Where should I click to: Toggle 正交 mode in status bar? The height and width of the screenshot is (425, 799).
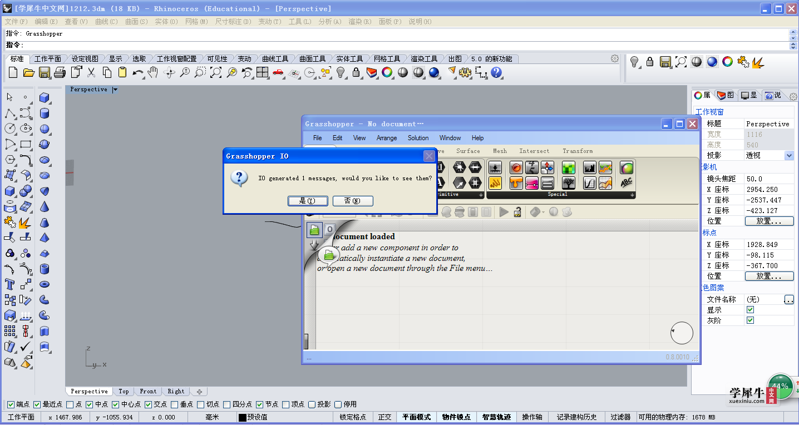coord(384,417)
